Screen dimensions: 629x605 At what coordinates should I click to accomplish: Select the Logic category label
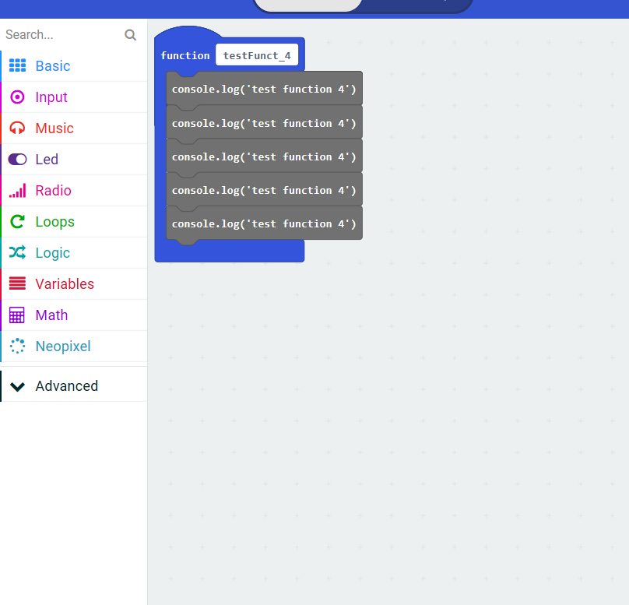53,252
